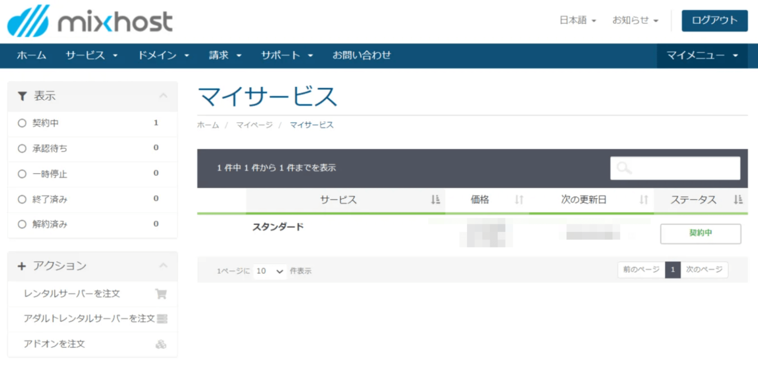Click the addon icon beside アドオンを注文
Viewport: 758px width, 371px height.
point(162,344)
